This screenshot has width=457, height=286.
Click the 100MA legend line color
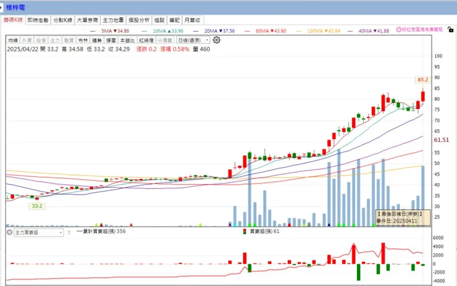point(299,31)
